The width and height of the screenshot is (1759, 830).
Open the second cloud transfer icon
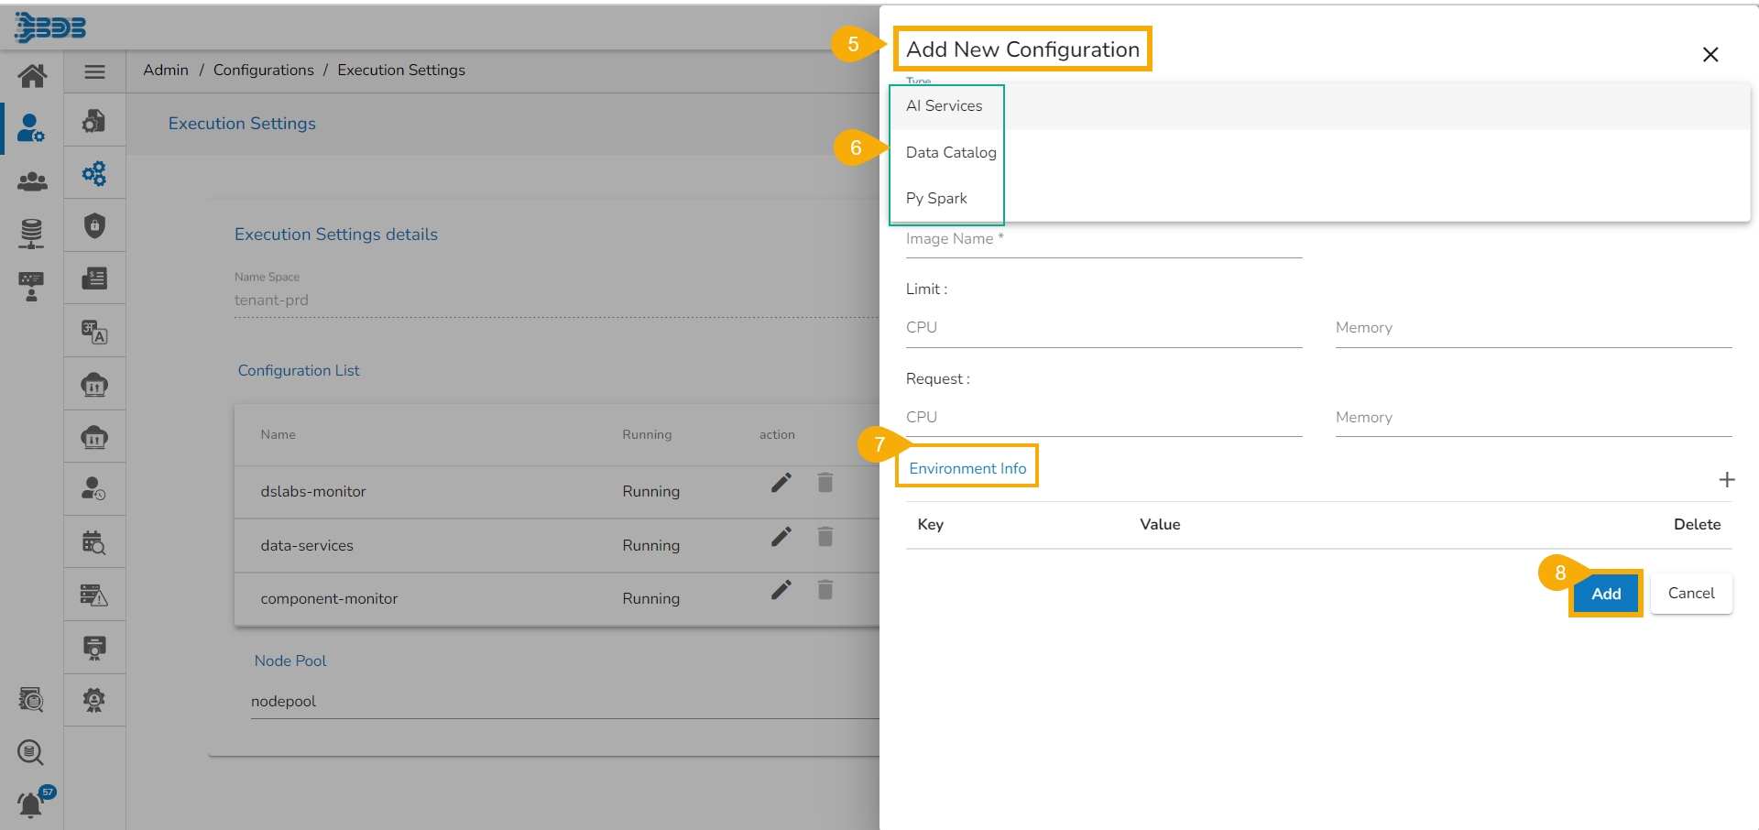(x=94, y=437)
